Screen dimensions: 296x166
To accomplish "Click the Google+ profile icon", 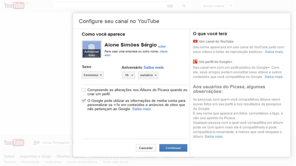I will 195,62.
